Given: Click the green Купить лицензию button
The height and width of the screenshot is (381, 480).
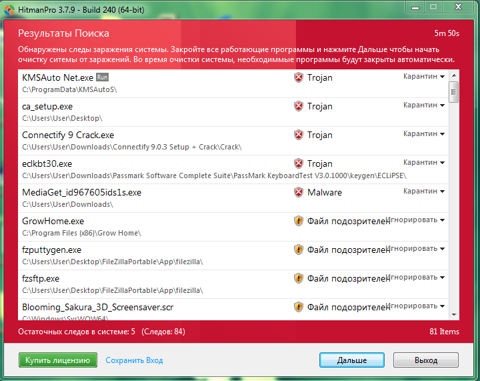Looking at the screenshot, I should pos(57,360).
